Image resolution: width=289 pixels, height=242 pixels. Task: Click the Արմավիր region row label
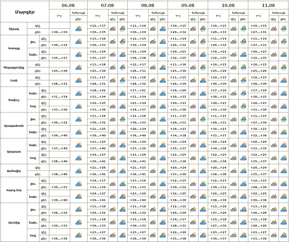pyautogui.click(x=14, y=171)
